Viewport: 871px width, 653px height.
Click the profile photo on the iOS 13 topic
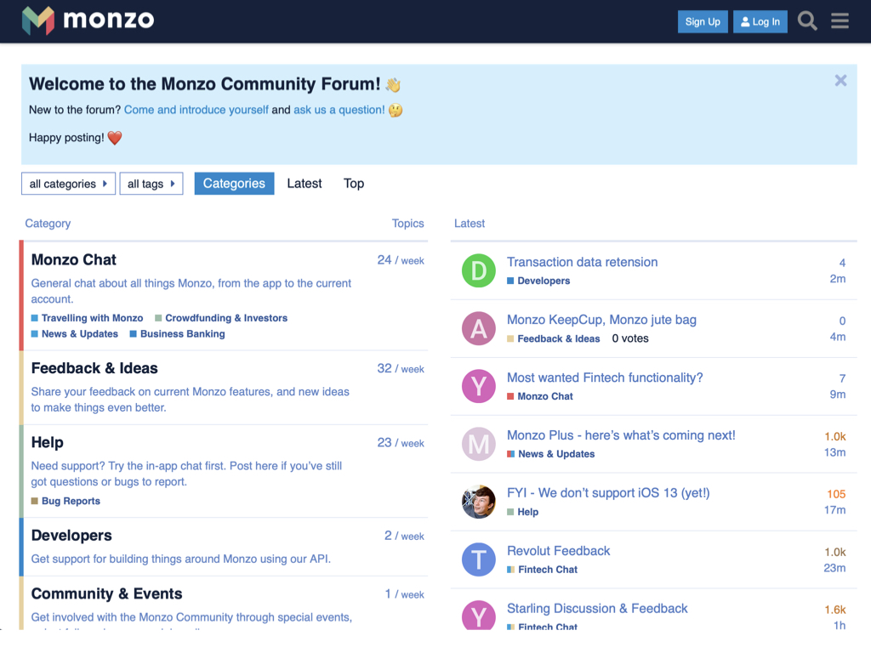click(478, 502)
